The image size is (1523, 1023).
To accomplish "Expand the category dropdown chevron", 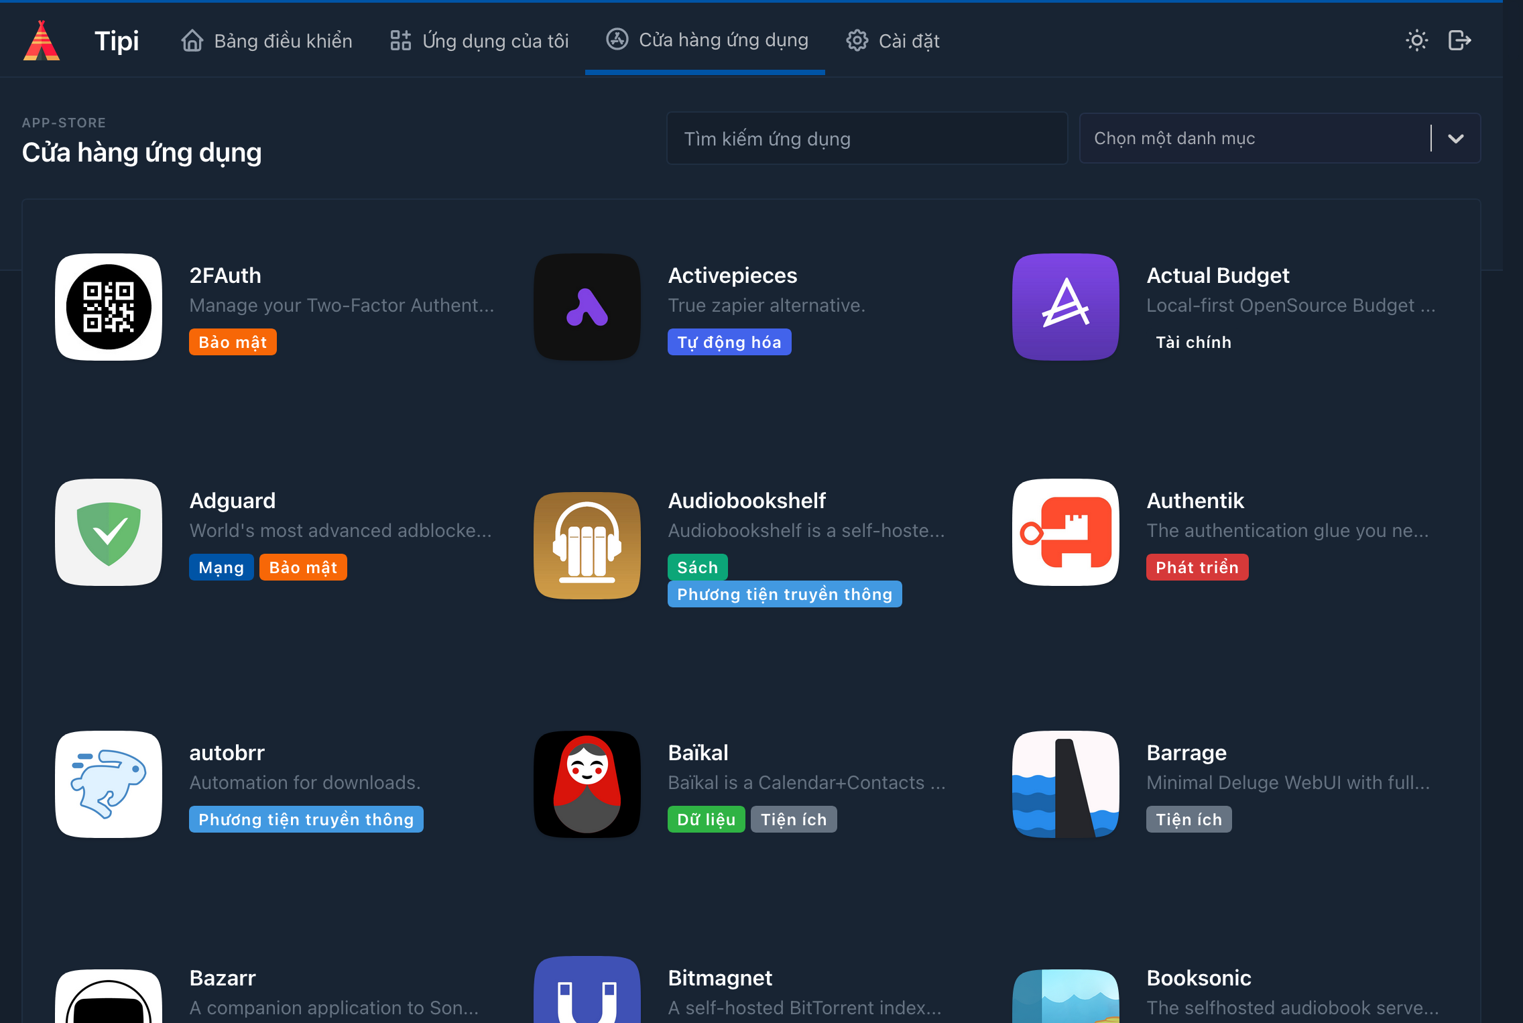I will tap(1455, 139).
